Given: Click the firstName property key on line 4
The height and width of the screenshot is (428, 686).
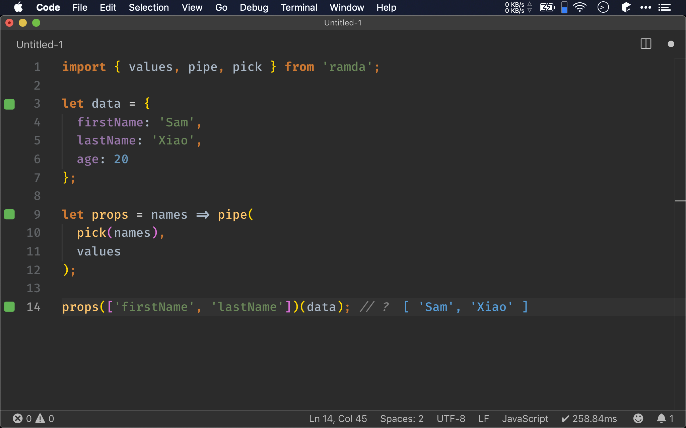Looking at the screenshot, I should pyautogui.click(x=110, y=122).
